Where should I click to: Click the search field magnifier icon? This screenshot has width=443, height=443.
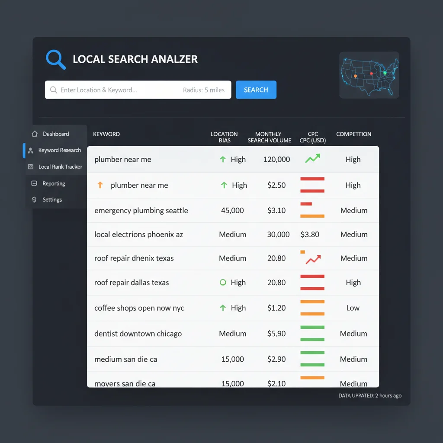(53, 90)
